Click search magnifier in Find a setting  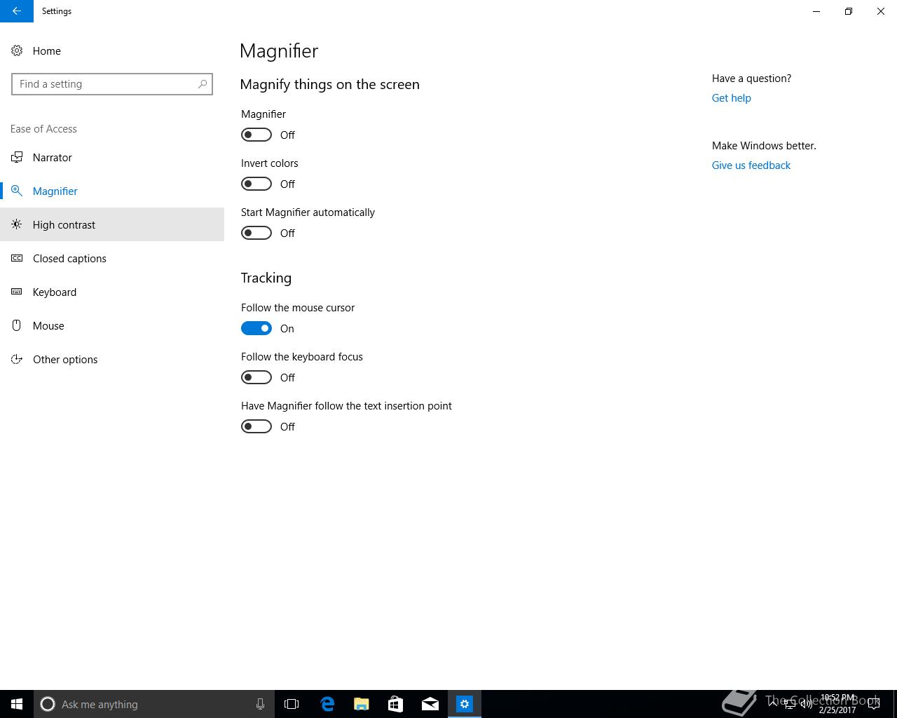coord(203,84)
